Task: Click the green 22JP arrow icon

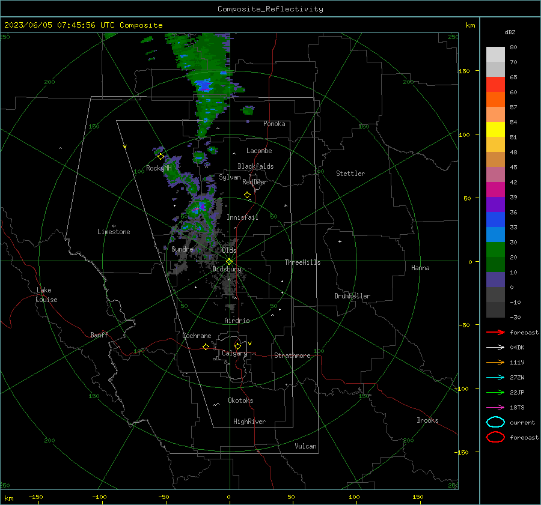Action: pos(495,392)
